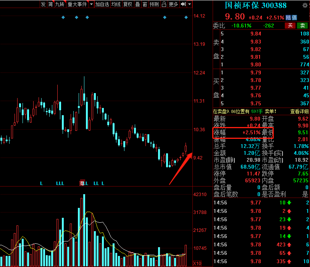Open 重大事件 major events
The height and width of the screenshot is (267, 310).
pyautogui.click(x=77, y=4)
